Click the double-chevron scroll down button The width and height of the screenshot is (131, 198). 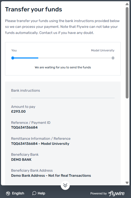pyautogui.click(x=65, y=185)
